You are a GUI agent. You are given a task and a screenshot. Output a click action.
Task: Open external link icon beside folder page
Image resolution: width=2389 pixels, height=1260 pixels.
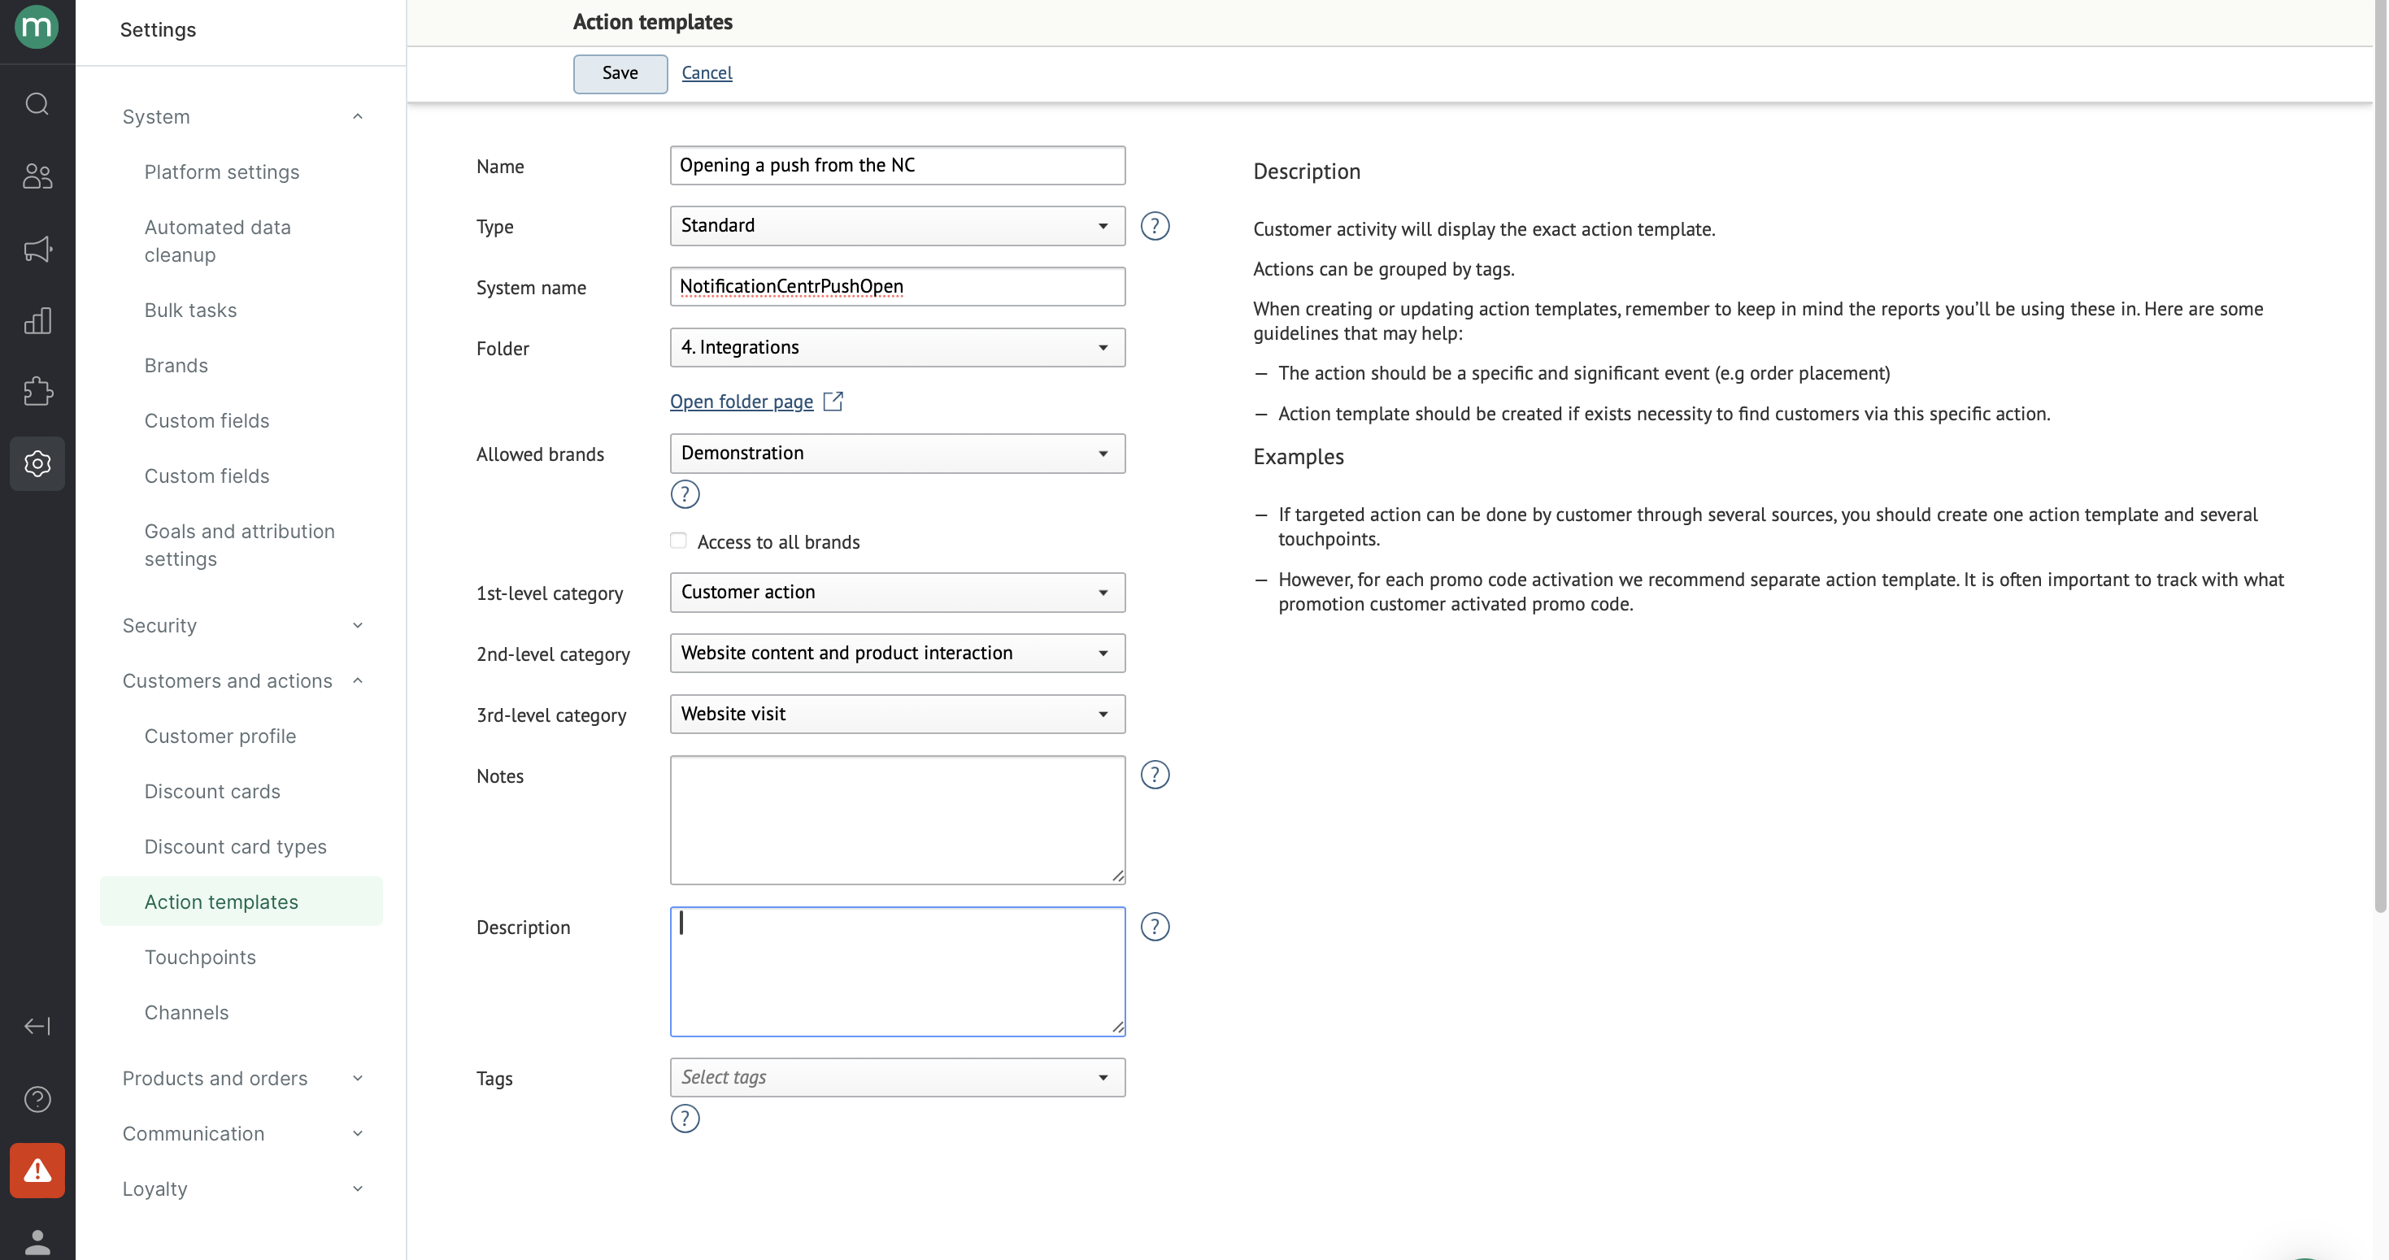[833, 401]
